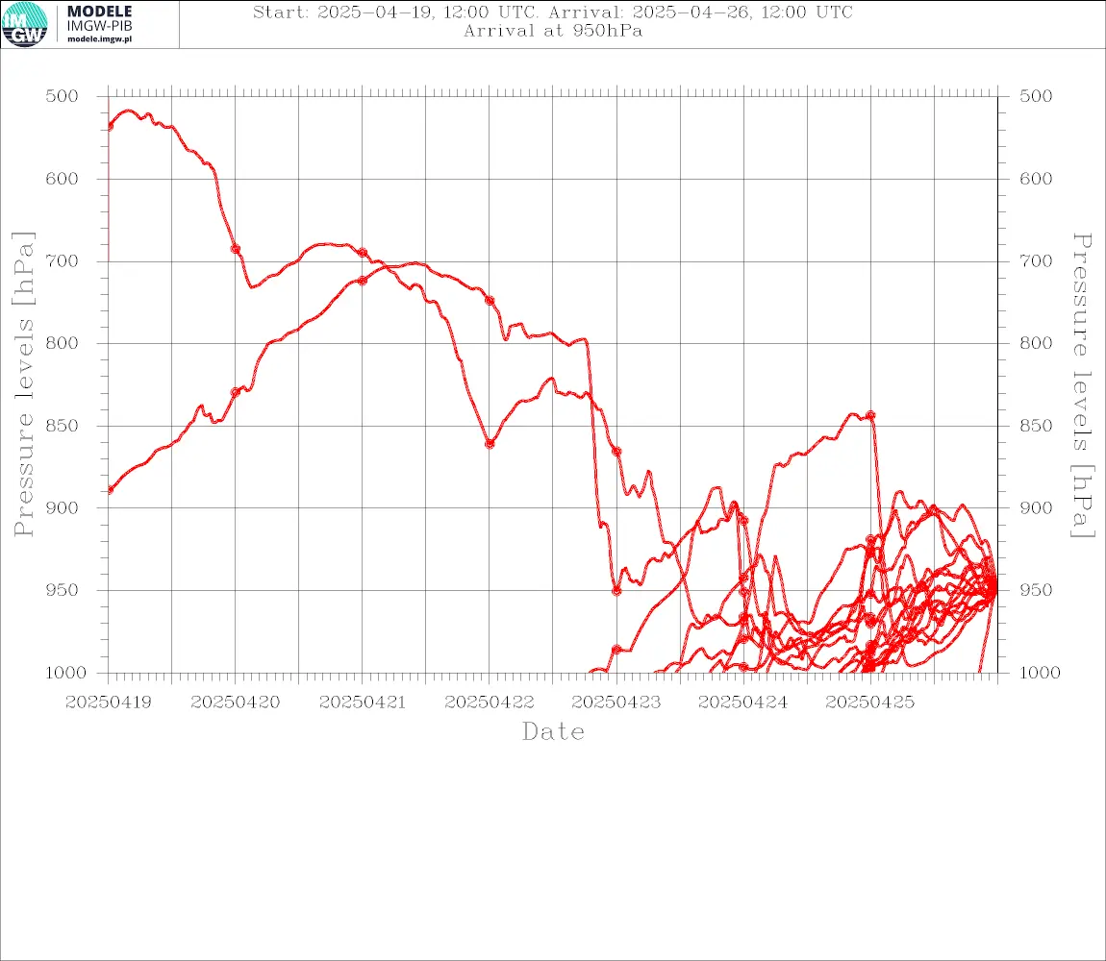Image resolution: width=1106 pixels, height=961 pixels.
Task: Click trajectory marker near 540 hPa on 20250419
Action: [110, 127]
